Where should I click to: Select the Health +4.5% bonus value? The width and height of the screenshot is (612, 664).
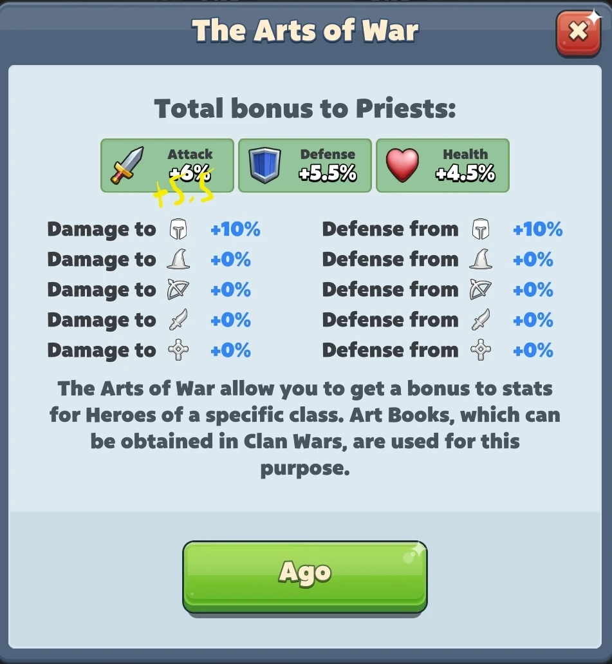click(x=465, y=174)
